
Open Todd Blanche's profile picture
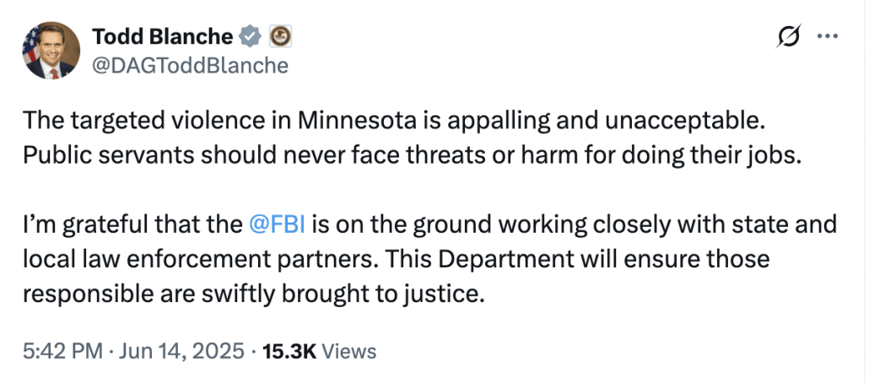(50, 51)
